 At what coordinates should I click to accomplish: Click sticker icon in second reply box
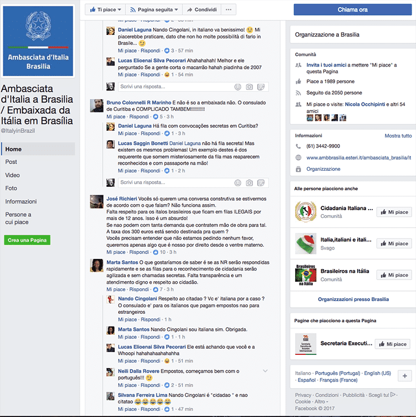261,182
